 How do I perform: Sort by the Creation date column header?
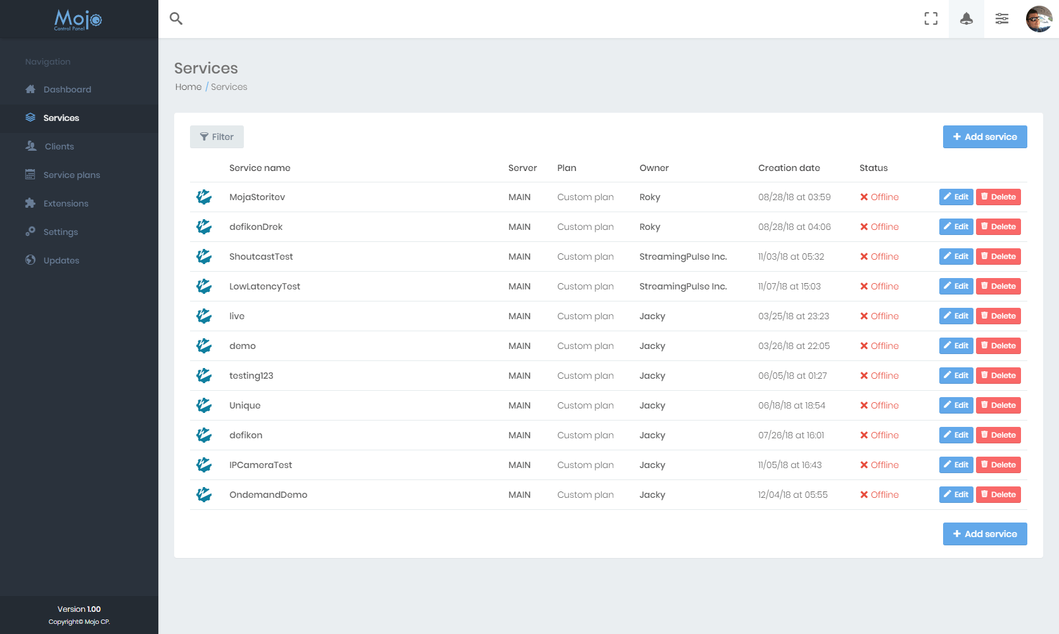(789, 168)
